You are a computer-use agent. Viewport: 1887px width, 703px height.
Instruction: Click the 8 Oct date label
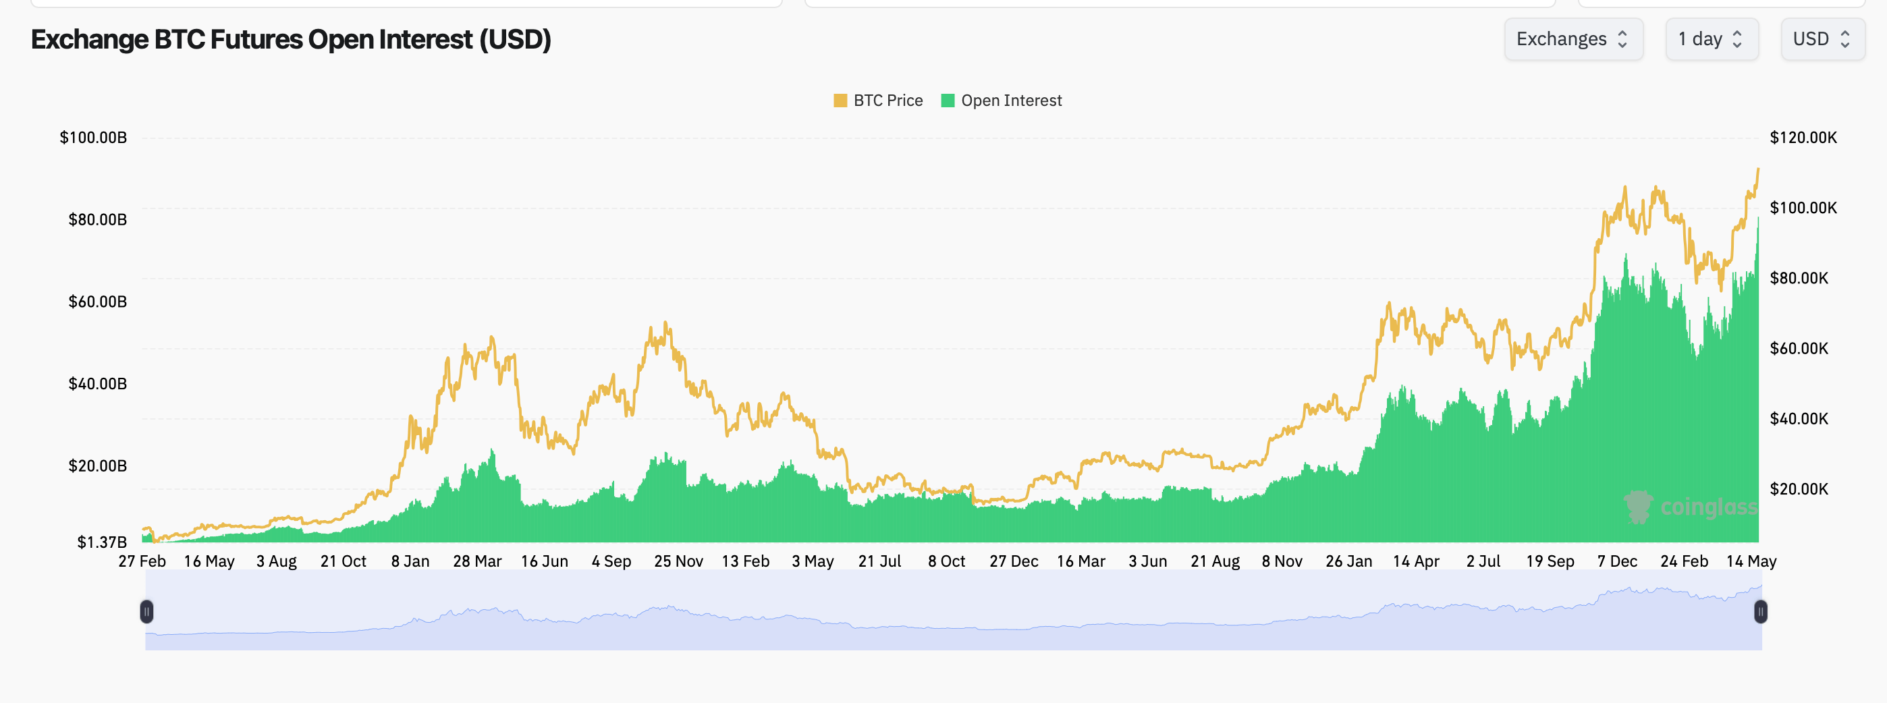(x=946, y=561)
